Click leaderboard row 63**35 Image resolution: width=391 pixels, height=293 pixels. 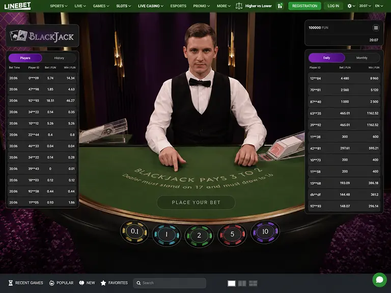point(344,113)
